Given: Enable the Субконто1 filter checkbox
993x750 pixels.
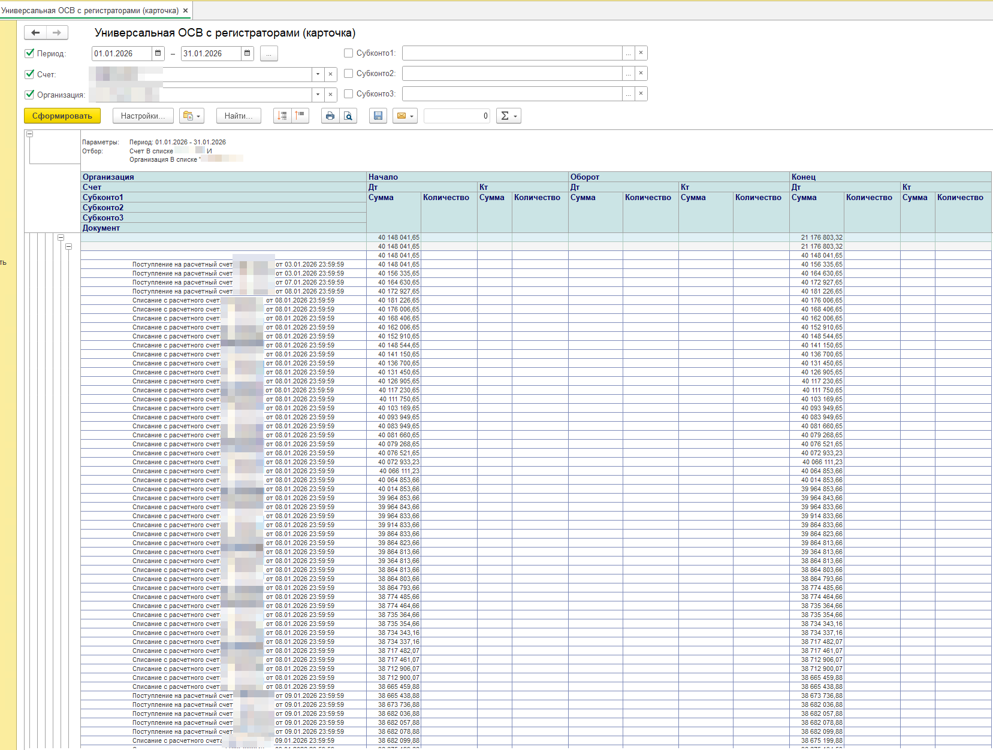Looking at the screenshot, I should pos(348,53).
